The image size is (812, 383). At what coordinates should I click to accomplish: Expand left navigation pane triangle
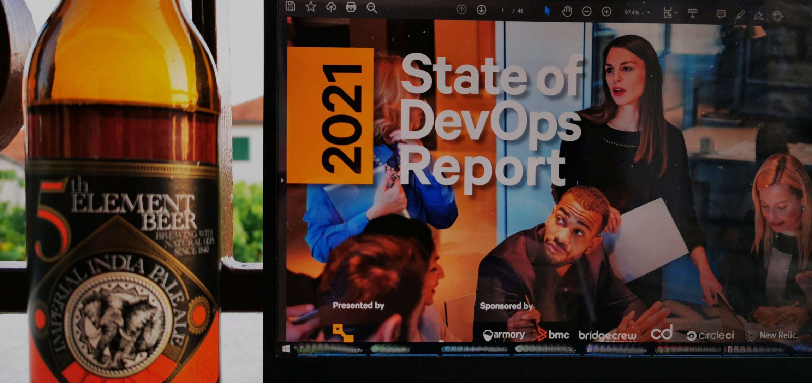click(282, 181)
